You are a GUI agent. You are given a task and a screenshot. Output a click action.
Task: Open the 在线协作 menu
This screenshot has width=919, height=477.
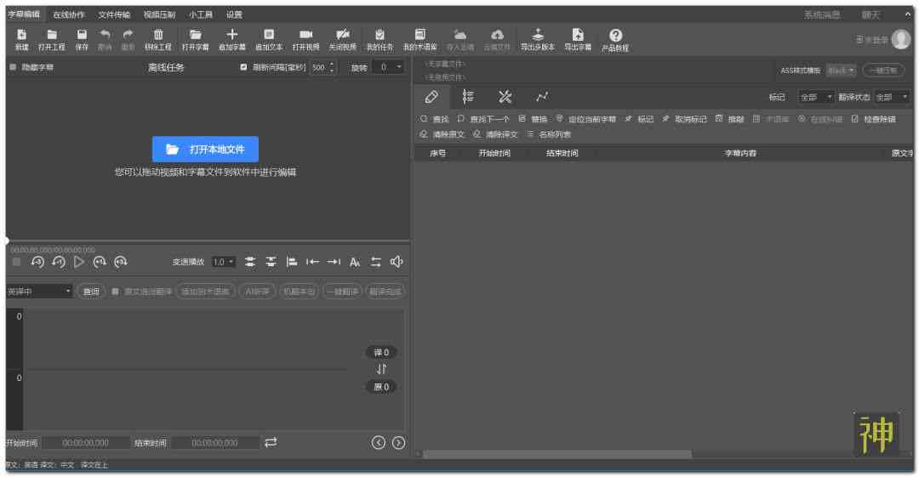click(69, 14)
